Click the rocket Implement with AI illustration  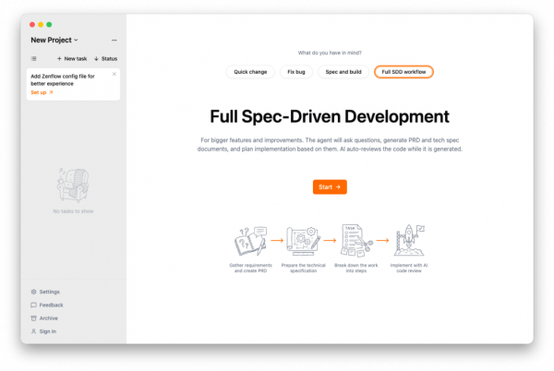click(x=409, y=240)
